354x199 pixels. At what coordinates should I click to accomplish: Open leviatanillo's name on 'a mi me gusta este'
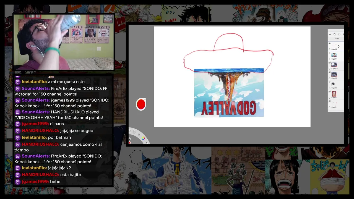(35, 82)
